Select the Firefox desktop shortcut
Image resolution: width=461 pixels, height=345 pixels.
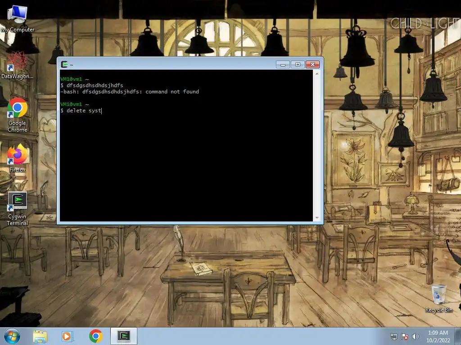coord(17,158)
